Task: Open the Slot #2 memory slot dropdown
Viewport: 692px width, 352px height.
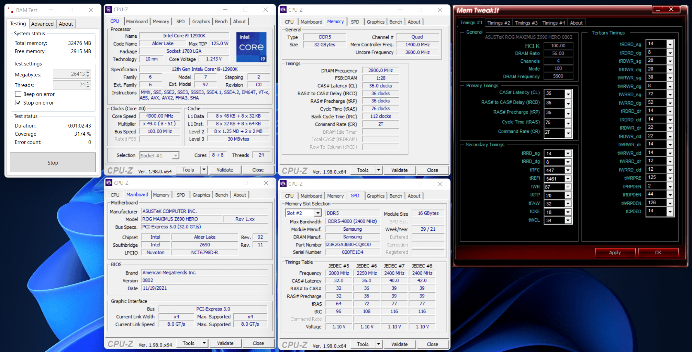Action: [318, 213]
